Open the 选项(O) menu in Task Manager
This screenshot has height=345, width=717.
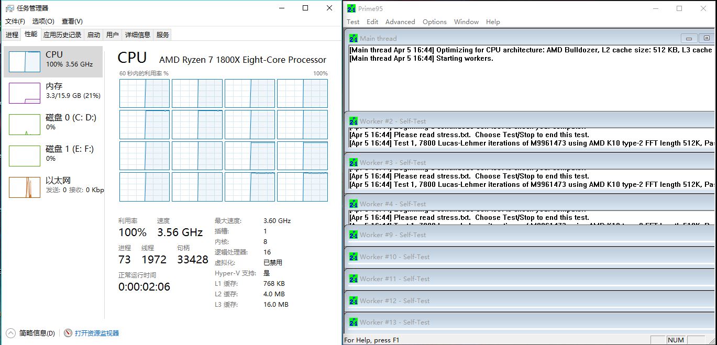[43, 21]
